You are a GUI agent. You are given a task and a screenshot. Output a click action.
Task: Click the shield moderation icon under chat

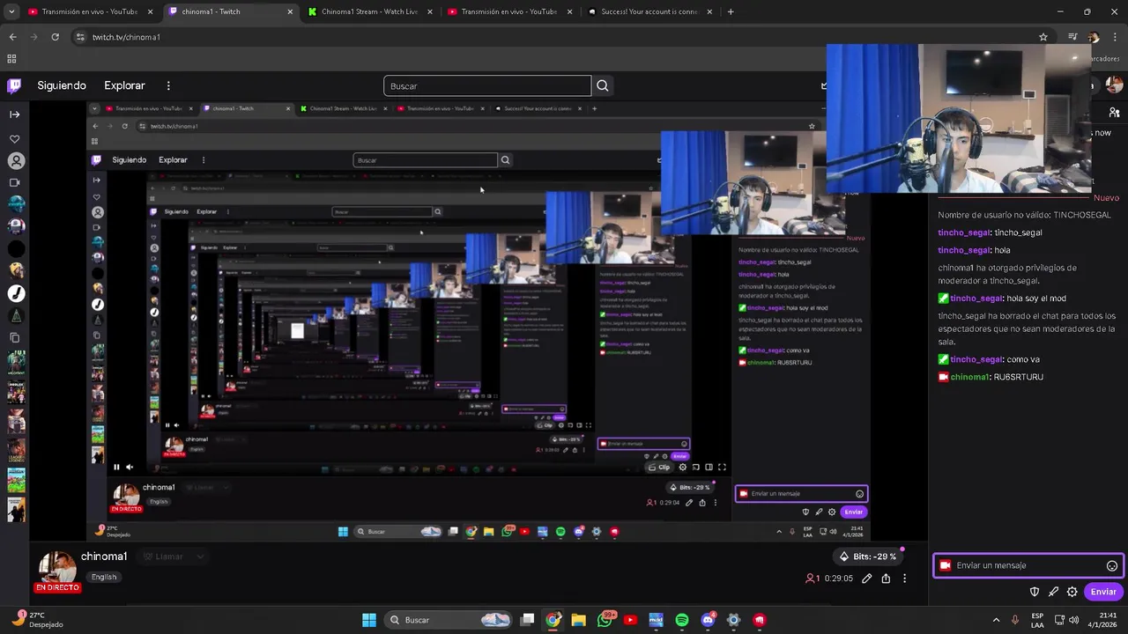[1035, 592]
